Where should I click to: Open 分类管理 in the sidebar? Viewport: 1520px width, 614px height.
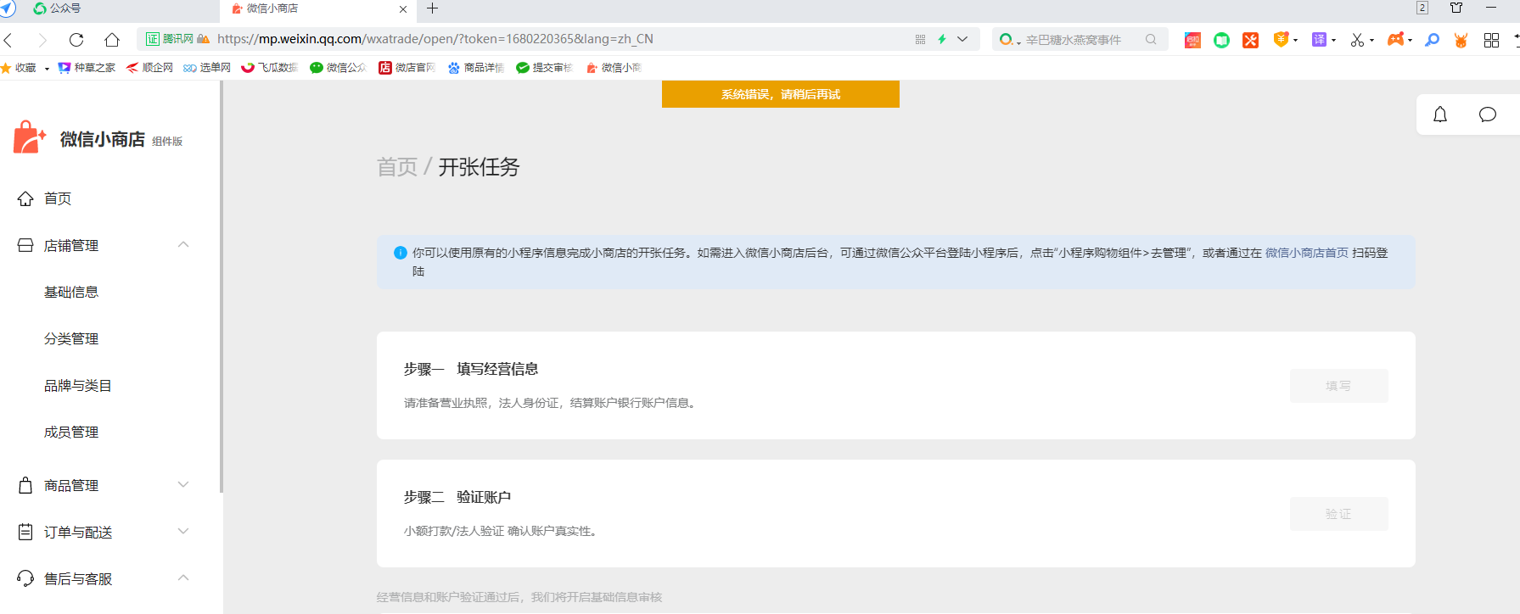click(71, 338)
